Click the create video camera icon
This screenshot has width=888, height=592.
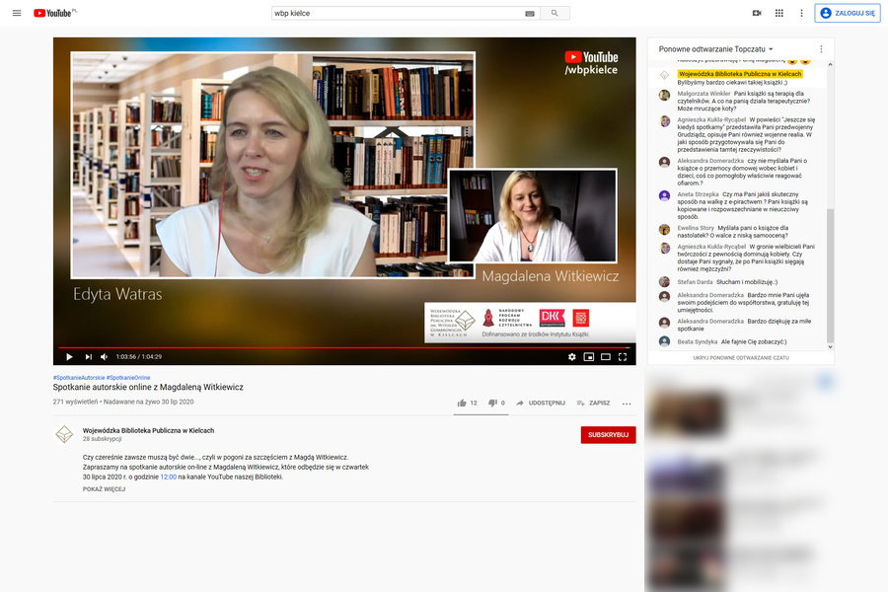(x=757, y=13)
